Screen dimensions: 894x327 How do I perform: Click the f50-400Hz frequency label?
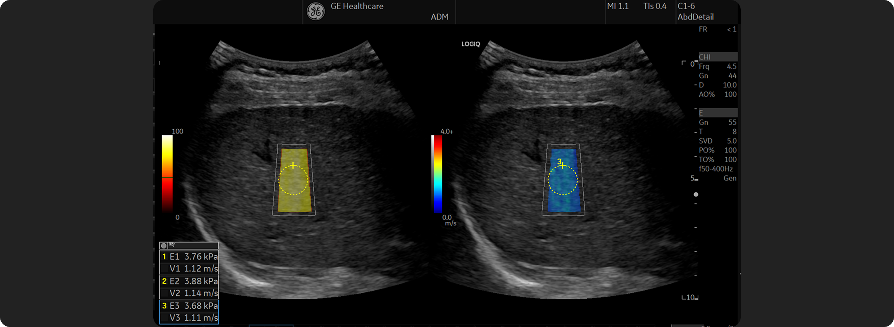point(715,169)
